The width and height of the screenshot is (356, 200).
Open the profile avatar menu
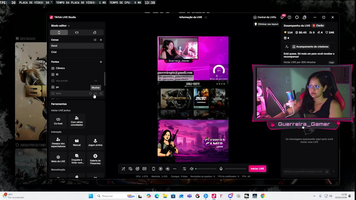click(304, 17)
